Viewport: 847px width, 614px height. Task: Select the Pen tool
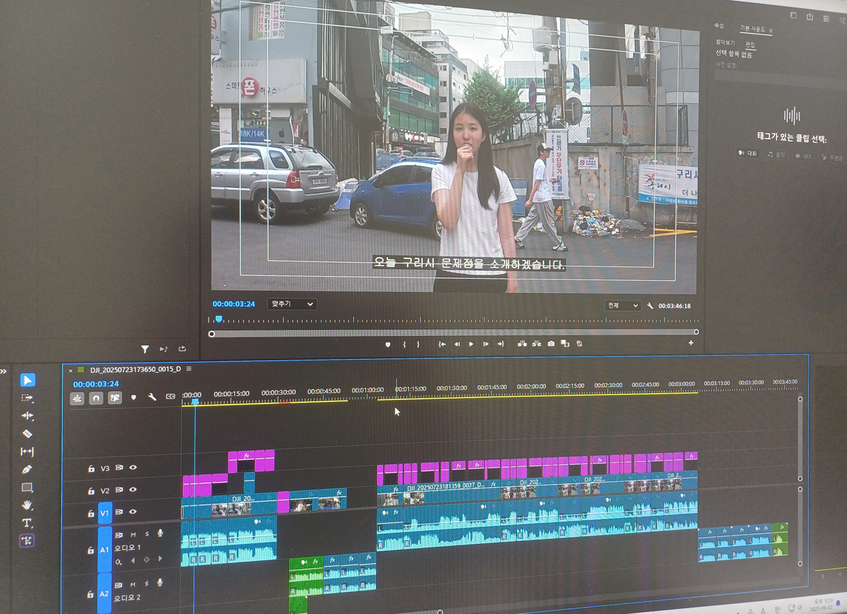click(27, 470)
